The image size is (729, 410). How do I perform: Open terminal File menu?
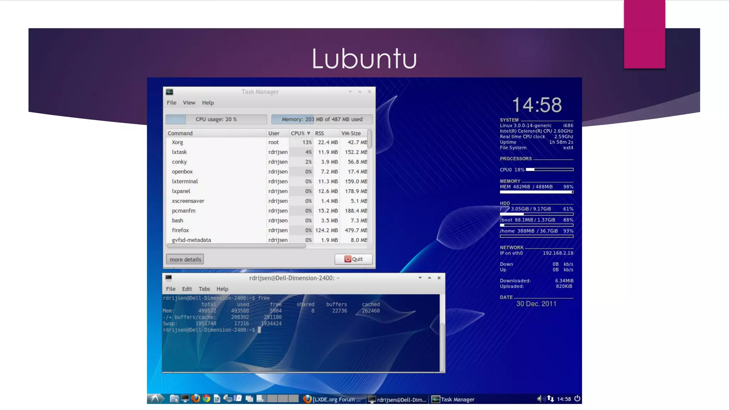point(171,289)
